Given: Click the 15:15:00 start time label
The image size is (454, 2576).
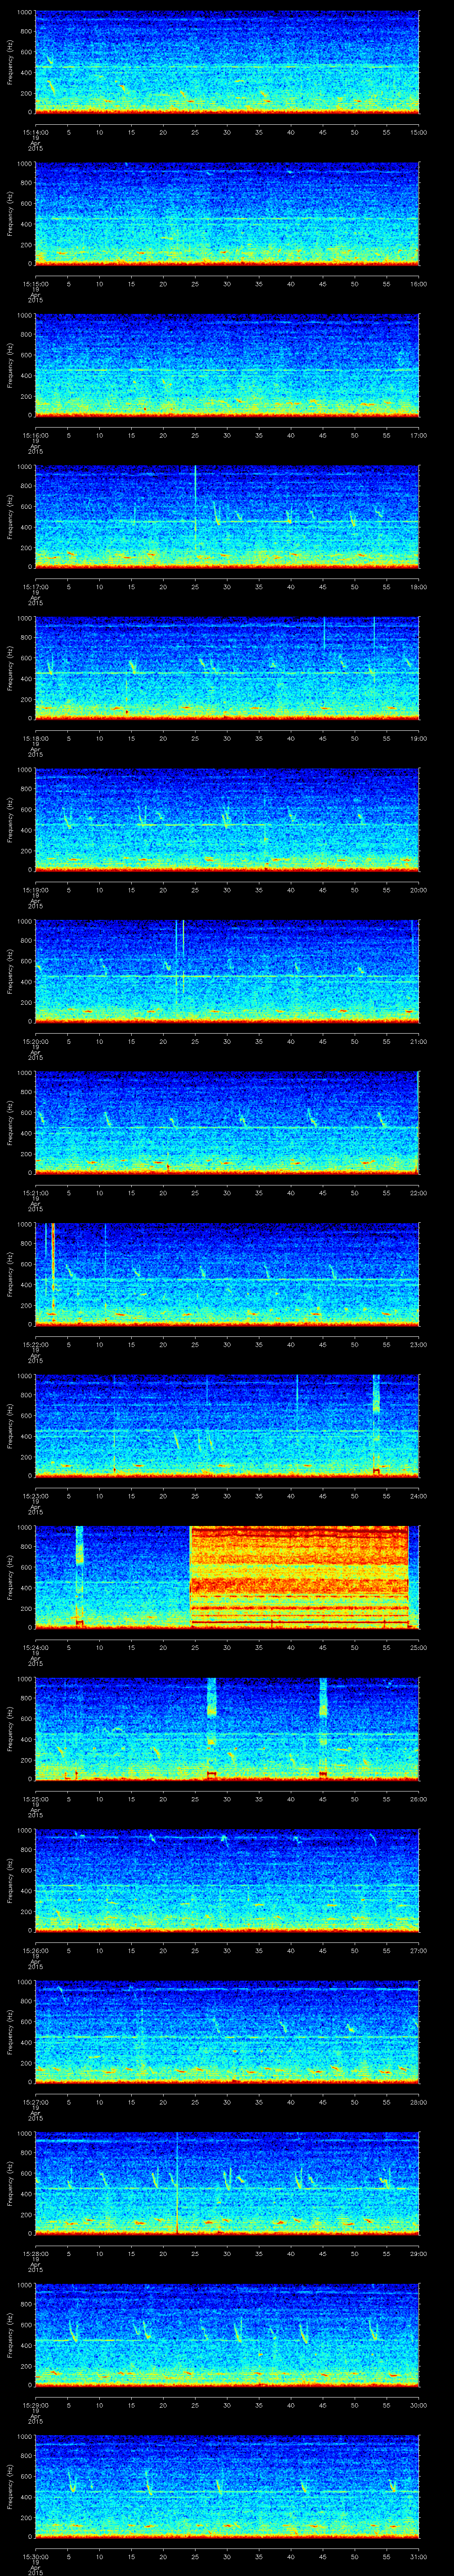Looking at the screenshot, I should (35, 284).
